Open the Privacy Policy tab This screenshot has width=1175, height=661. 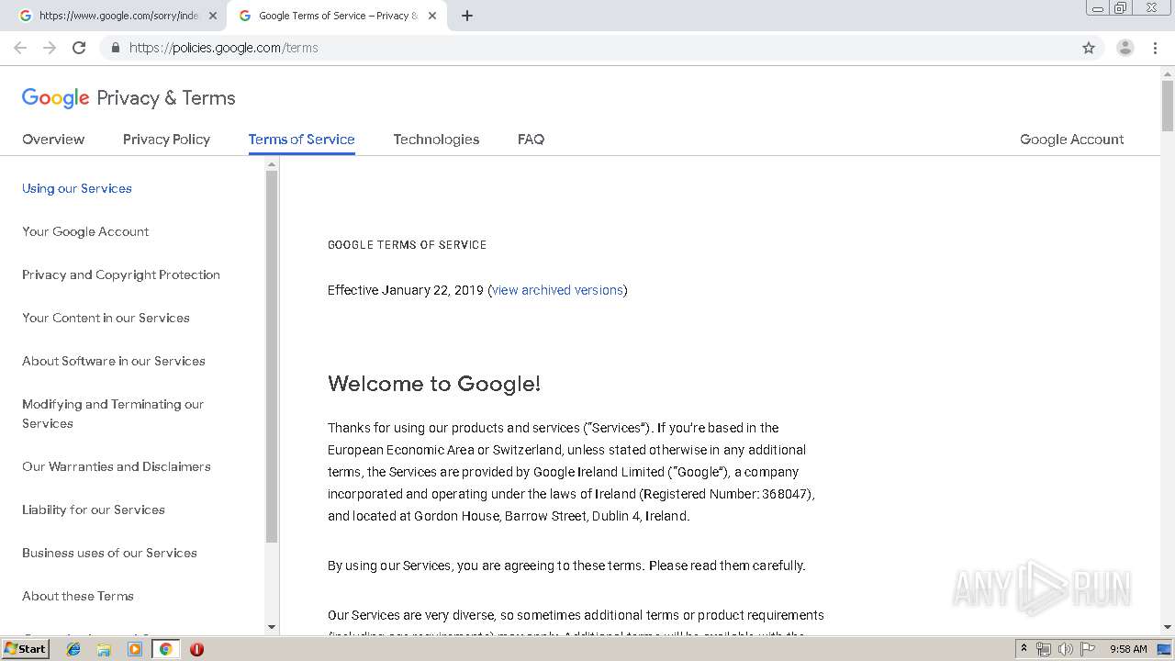pos(166,140)
